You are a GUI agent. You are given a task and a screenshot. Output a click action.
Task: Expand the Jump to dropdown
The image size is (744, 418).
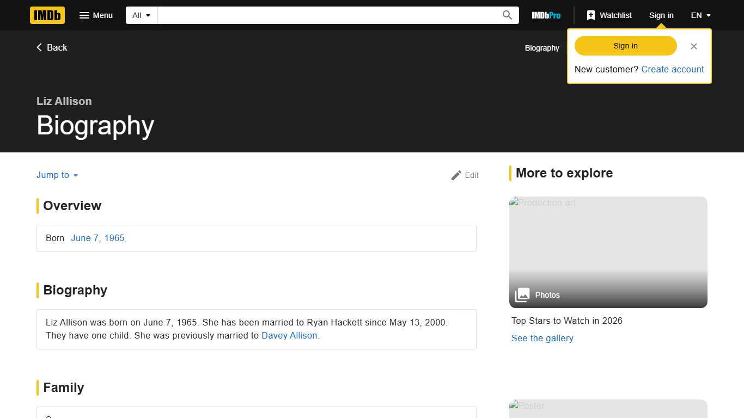pos(57,175)
